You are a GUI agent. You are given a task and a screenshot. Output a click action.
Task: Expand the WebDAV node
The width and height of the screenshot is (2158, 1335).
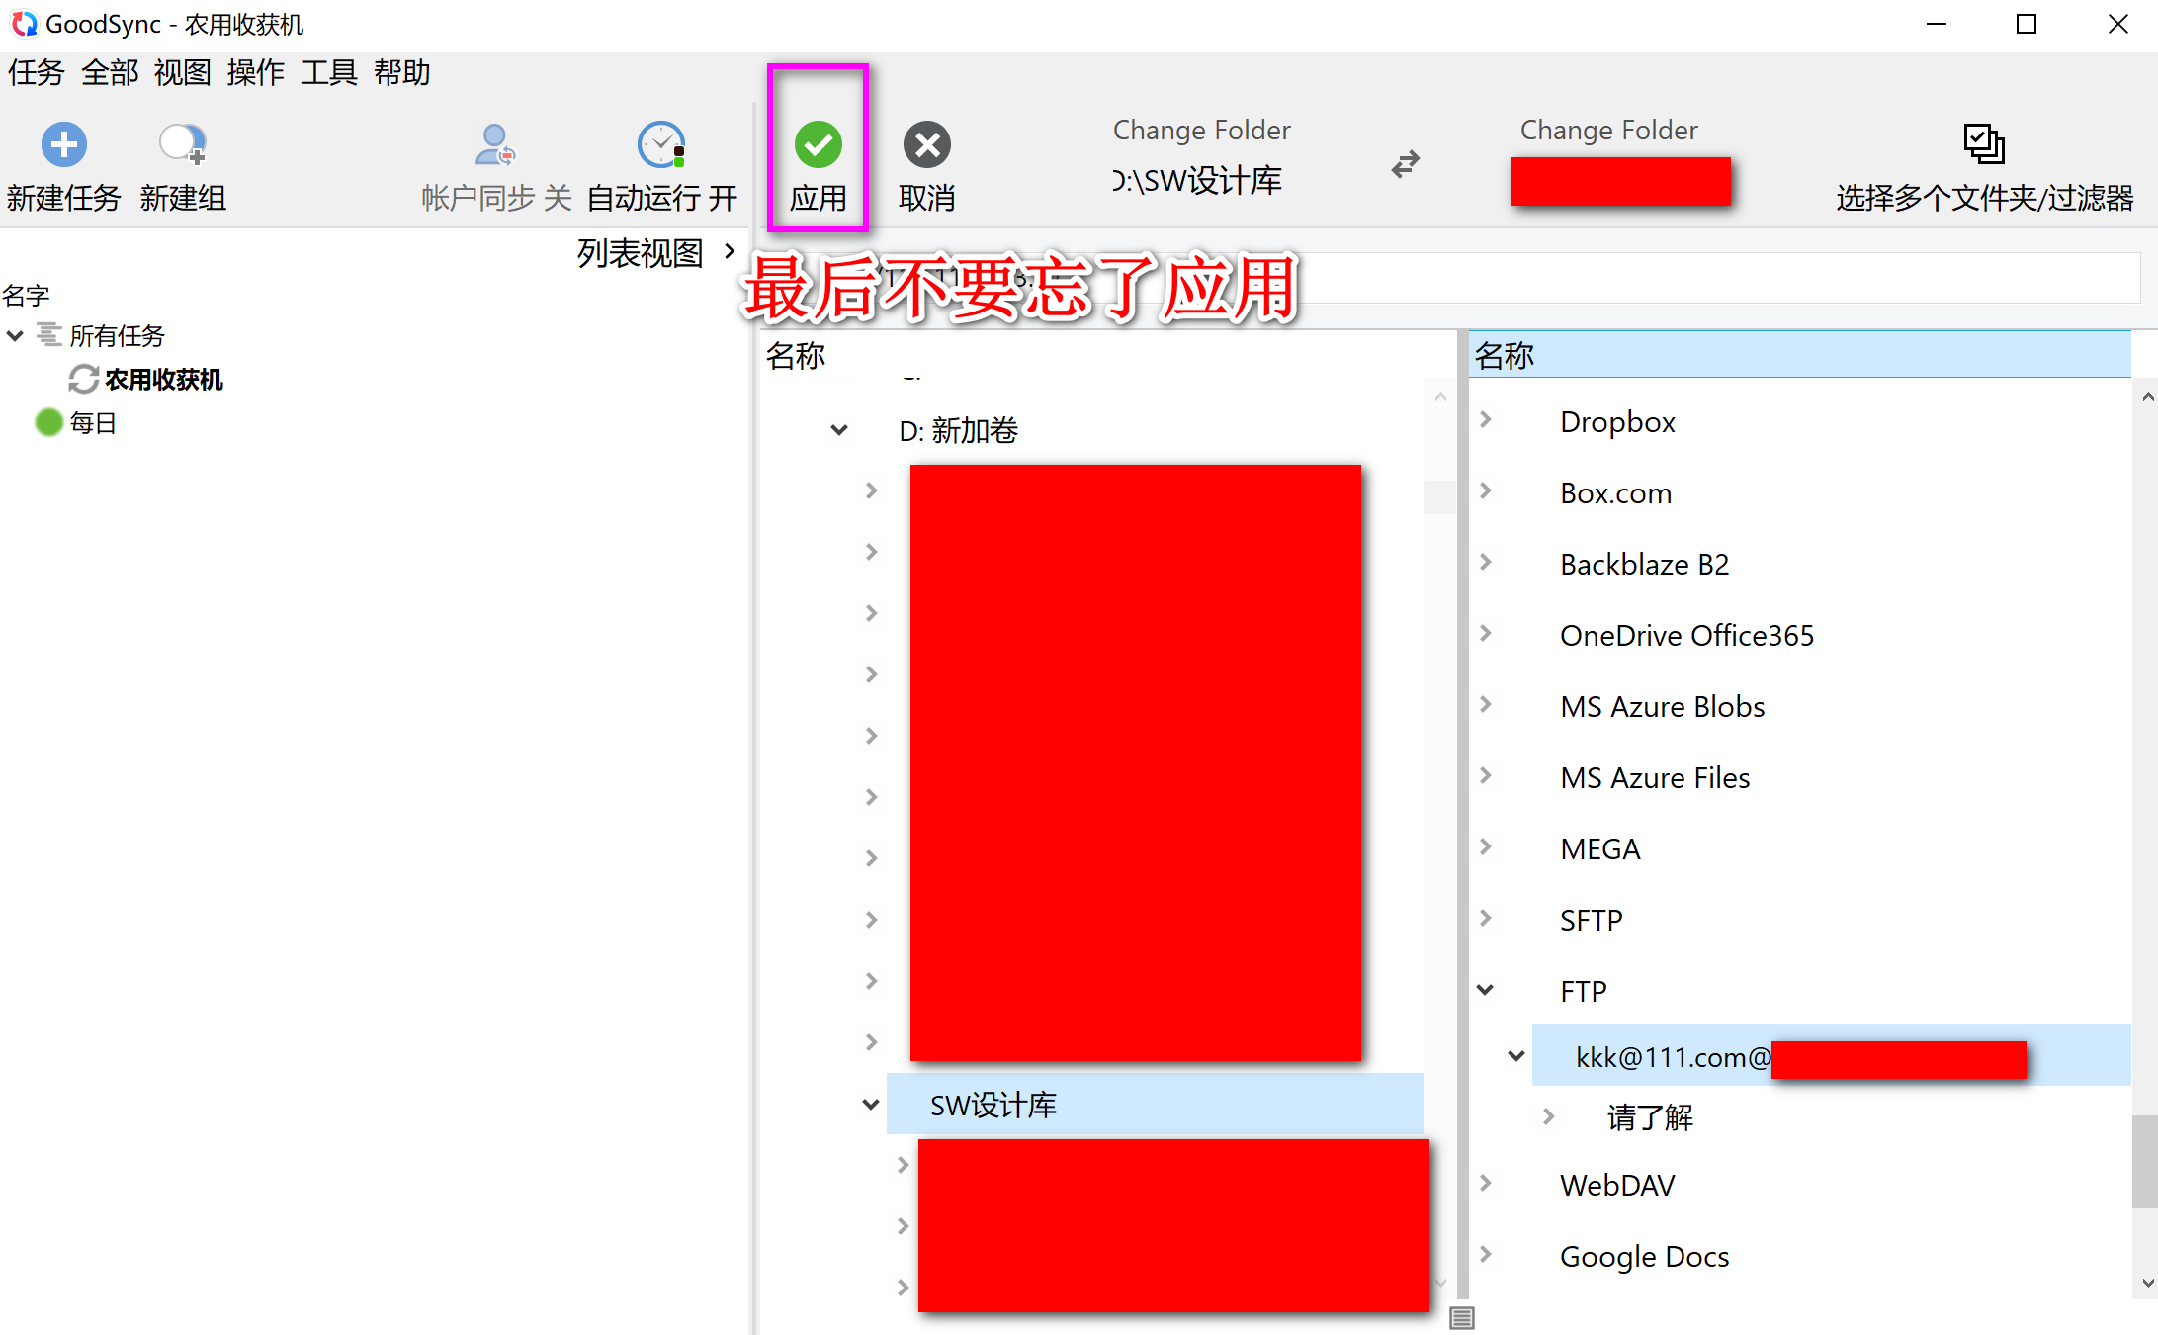click(1486, 1184)
